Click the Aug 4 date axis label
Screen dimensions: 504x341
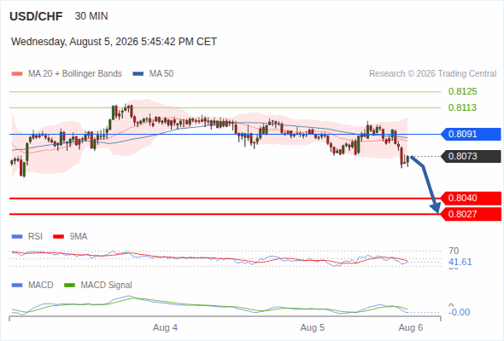tap(165, 327)
